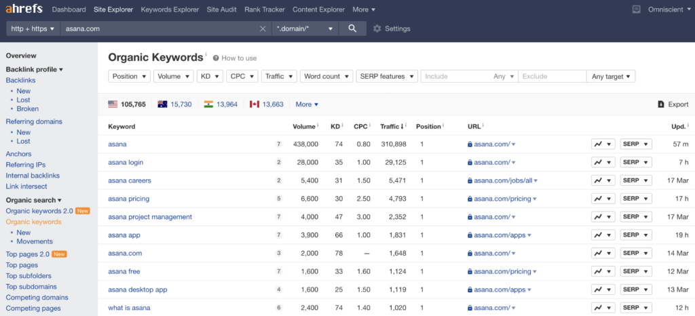This screenshot has height=316, width=695.
Task: Switch to Keywords Explorer
Action: (x=170, y=9)
